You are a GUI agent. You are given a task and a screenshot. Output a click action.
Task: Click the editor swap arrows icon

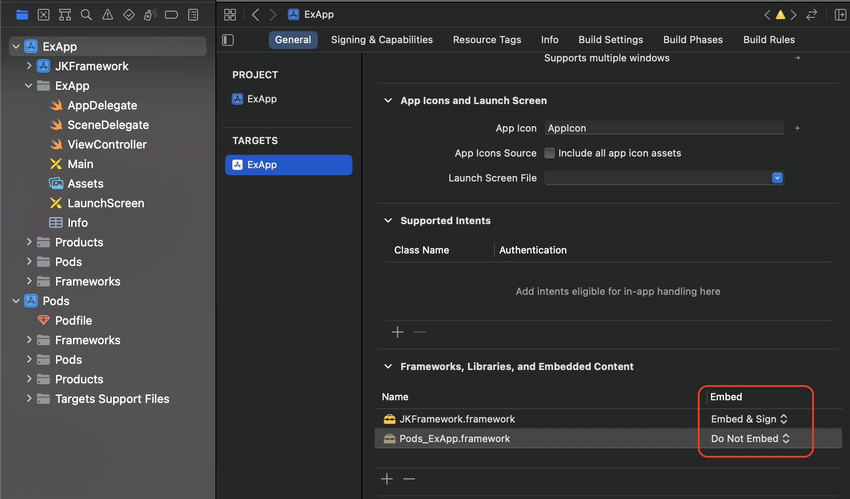click(x=812, y=15)
